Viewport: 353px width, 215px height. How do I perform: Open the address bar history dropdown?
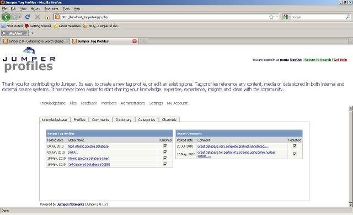277,17
